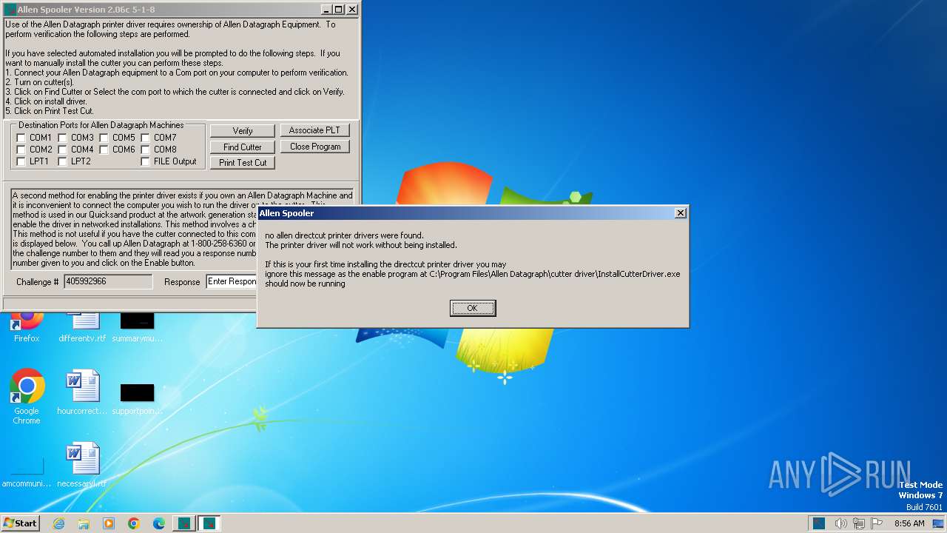Click the 'Destination Ports for Allen Datagraph Machines' label
Image resolution: width=947 pixels, height=533 pixels.
coord(101,125)
